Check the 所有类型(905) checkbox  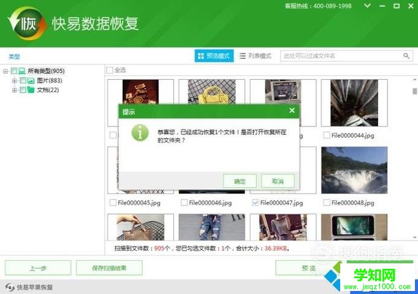pos(14,71)
